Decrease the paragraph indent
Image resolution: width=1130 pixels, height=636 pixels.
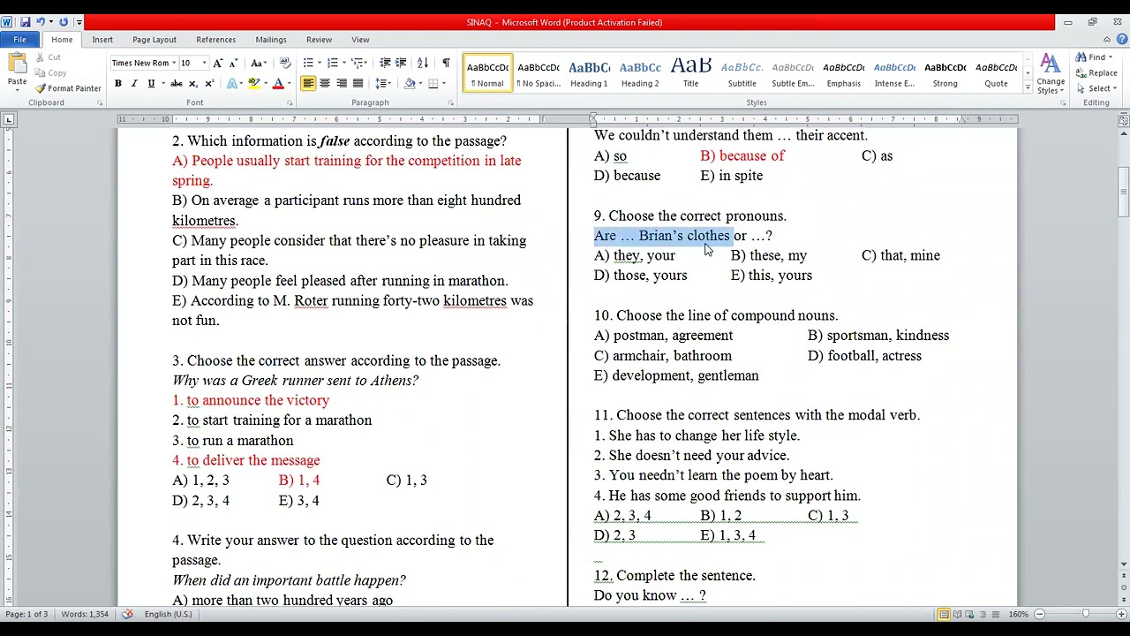point(385,63)
